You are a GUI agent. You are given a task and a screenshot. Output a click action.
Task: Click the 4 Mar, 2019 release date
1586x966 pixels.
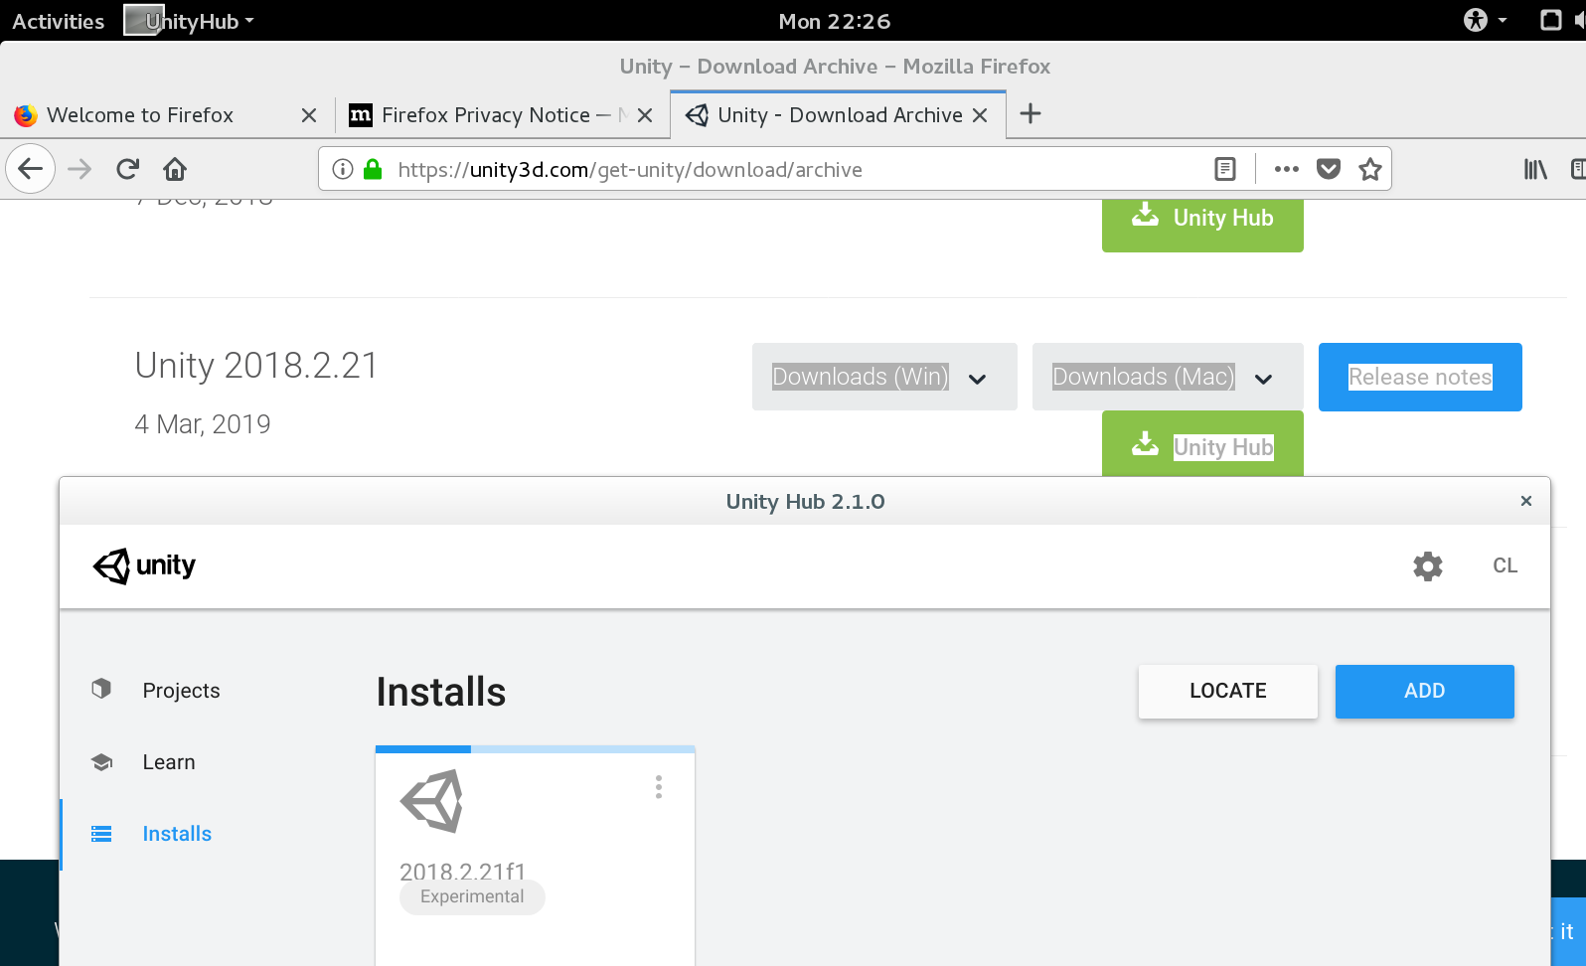[203, 424]
